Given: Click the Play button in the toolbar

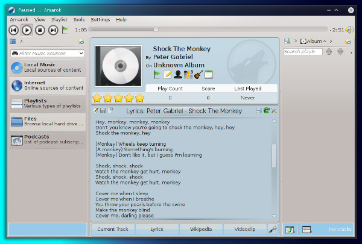Looking at the screenshot, I should click(x=27, y=30).
